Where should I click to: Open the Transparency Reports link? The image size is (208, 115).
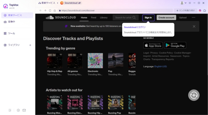click(163, 59)
